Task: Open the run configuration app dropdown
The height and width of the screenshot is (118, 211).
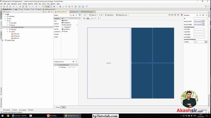Action: 48,7
